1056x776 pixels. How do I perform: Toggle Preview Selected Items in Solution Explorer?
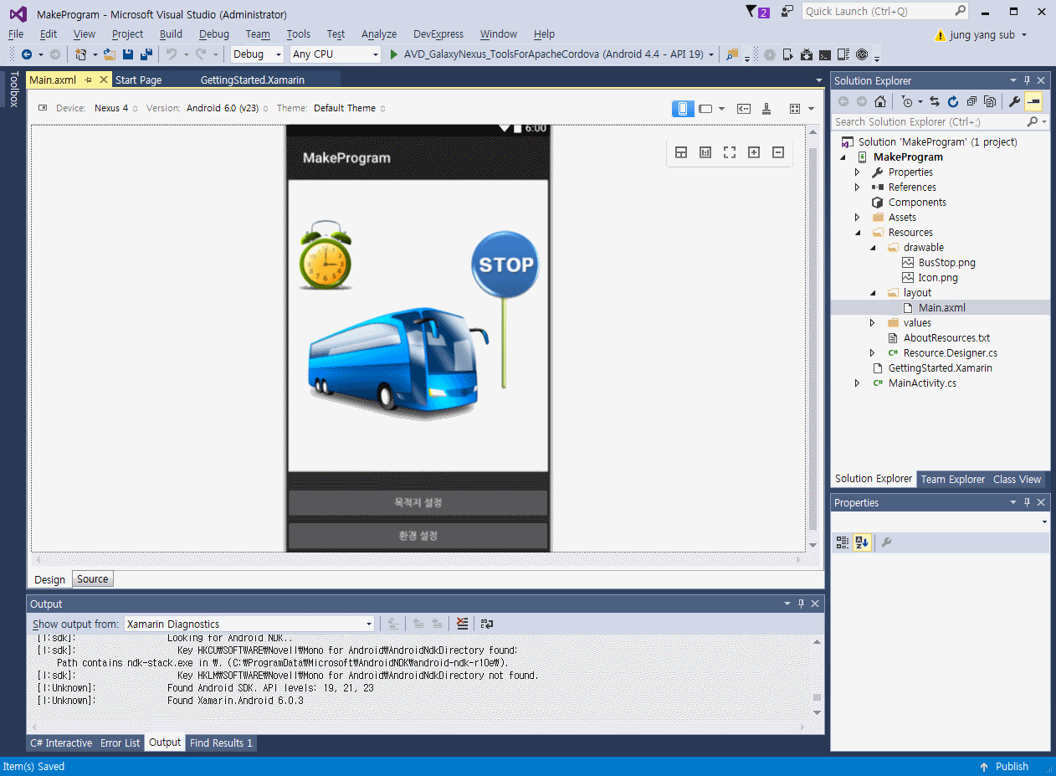click(1033, 101)
